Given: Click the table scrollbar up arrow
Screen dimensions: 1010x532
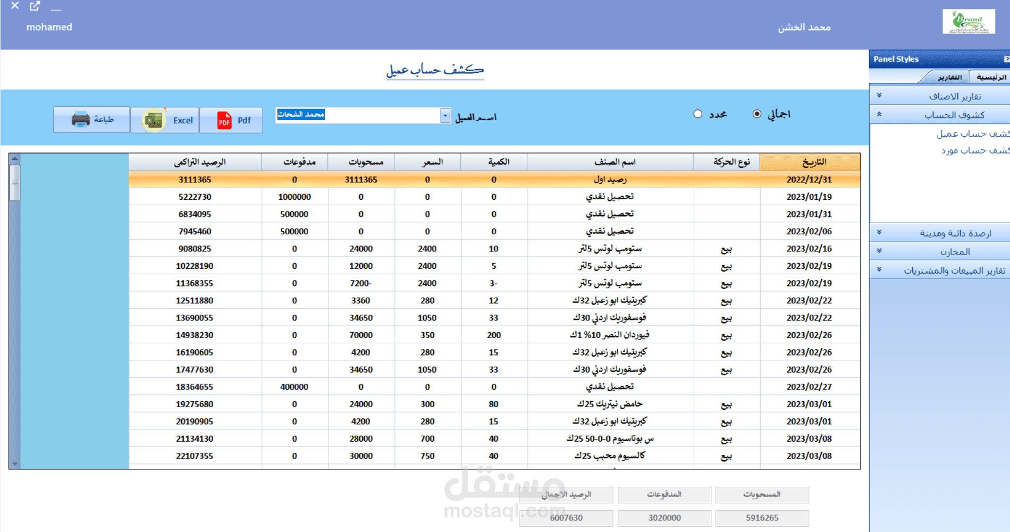Looking at the screenshot, I should (15, 158).
